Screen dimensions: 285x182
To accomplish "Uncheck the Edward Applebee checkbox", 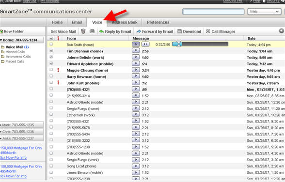I will [51, 63].
